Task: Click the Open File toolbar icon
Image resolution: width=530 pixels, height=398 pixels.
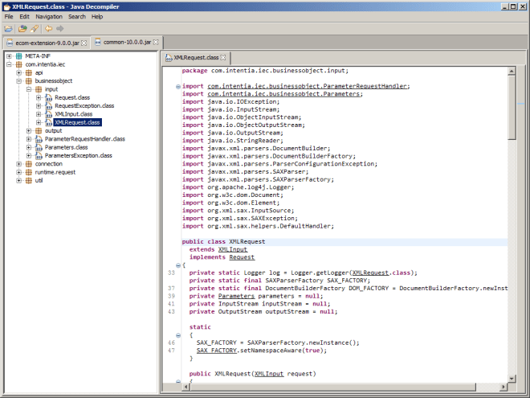Action: coord(8,28)
